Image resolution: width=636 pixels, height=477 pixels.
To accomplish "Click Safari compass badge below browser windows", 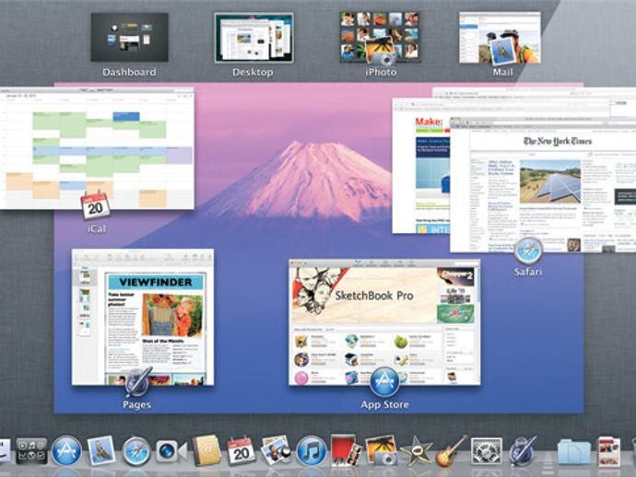I will [x=528, y=250].
